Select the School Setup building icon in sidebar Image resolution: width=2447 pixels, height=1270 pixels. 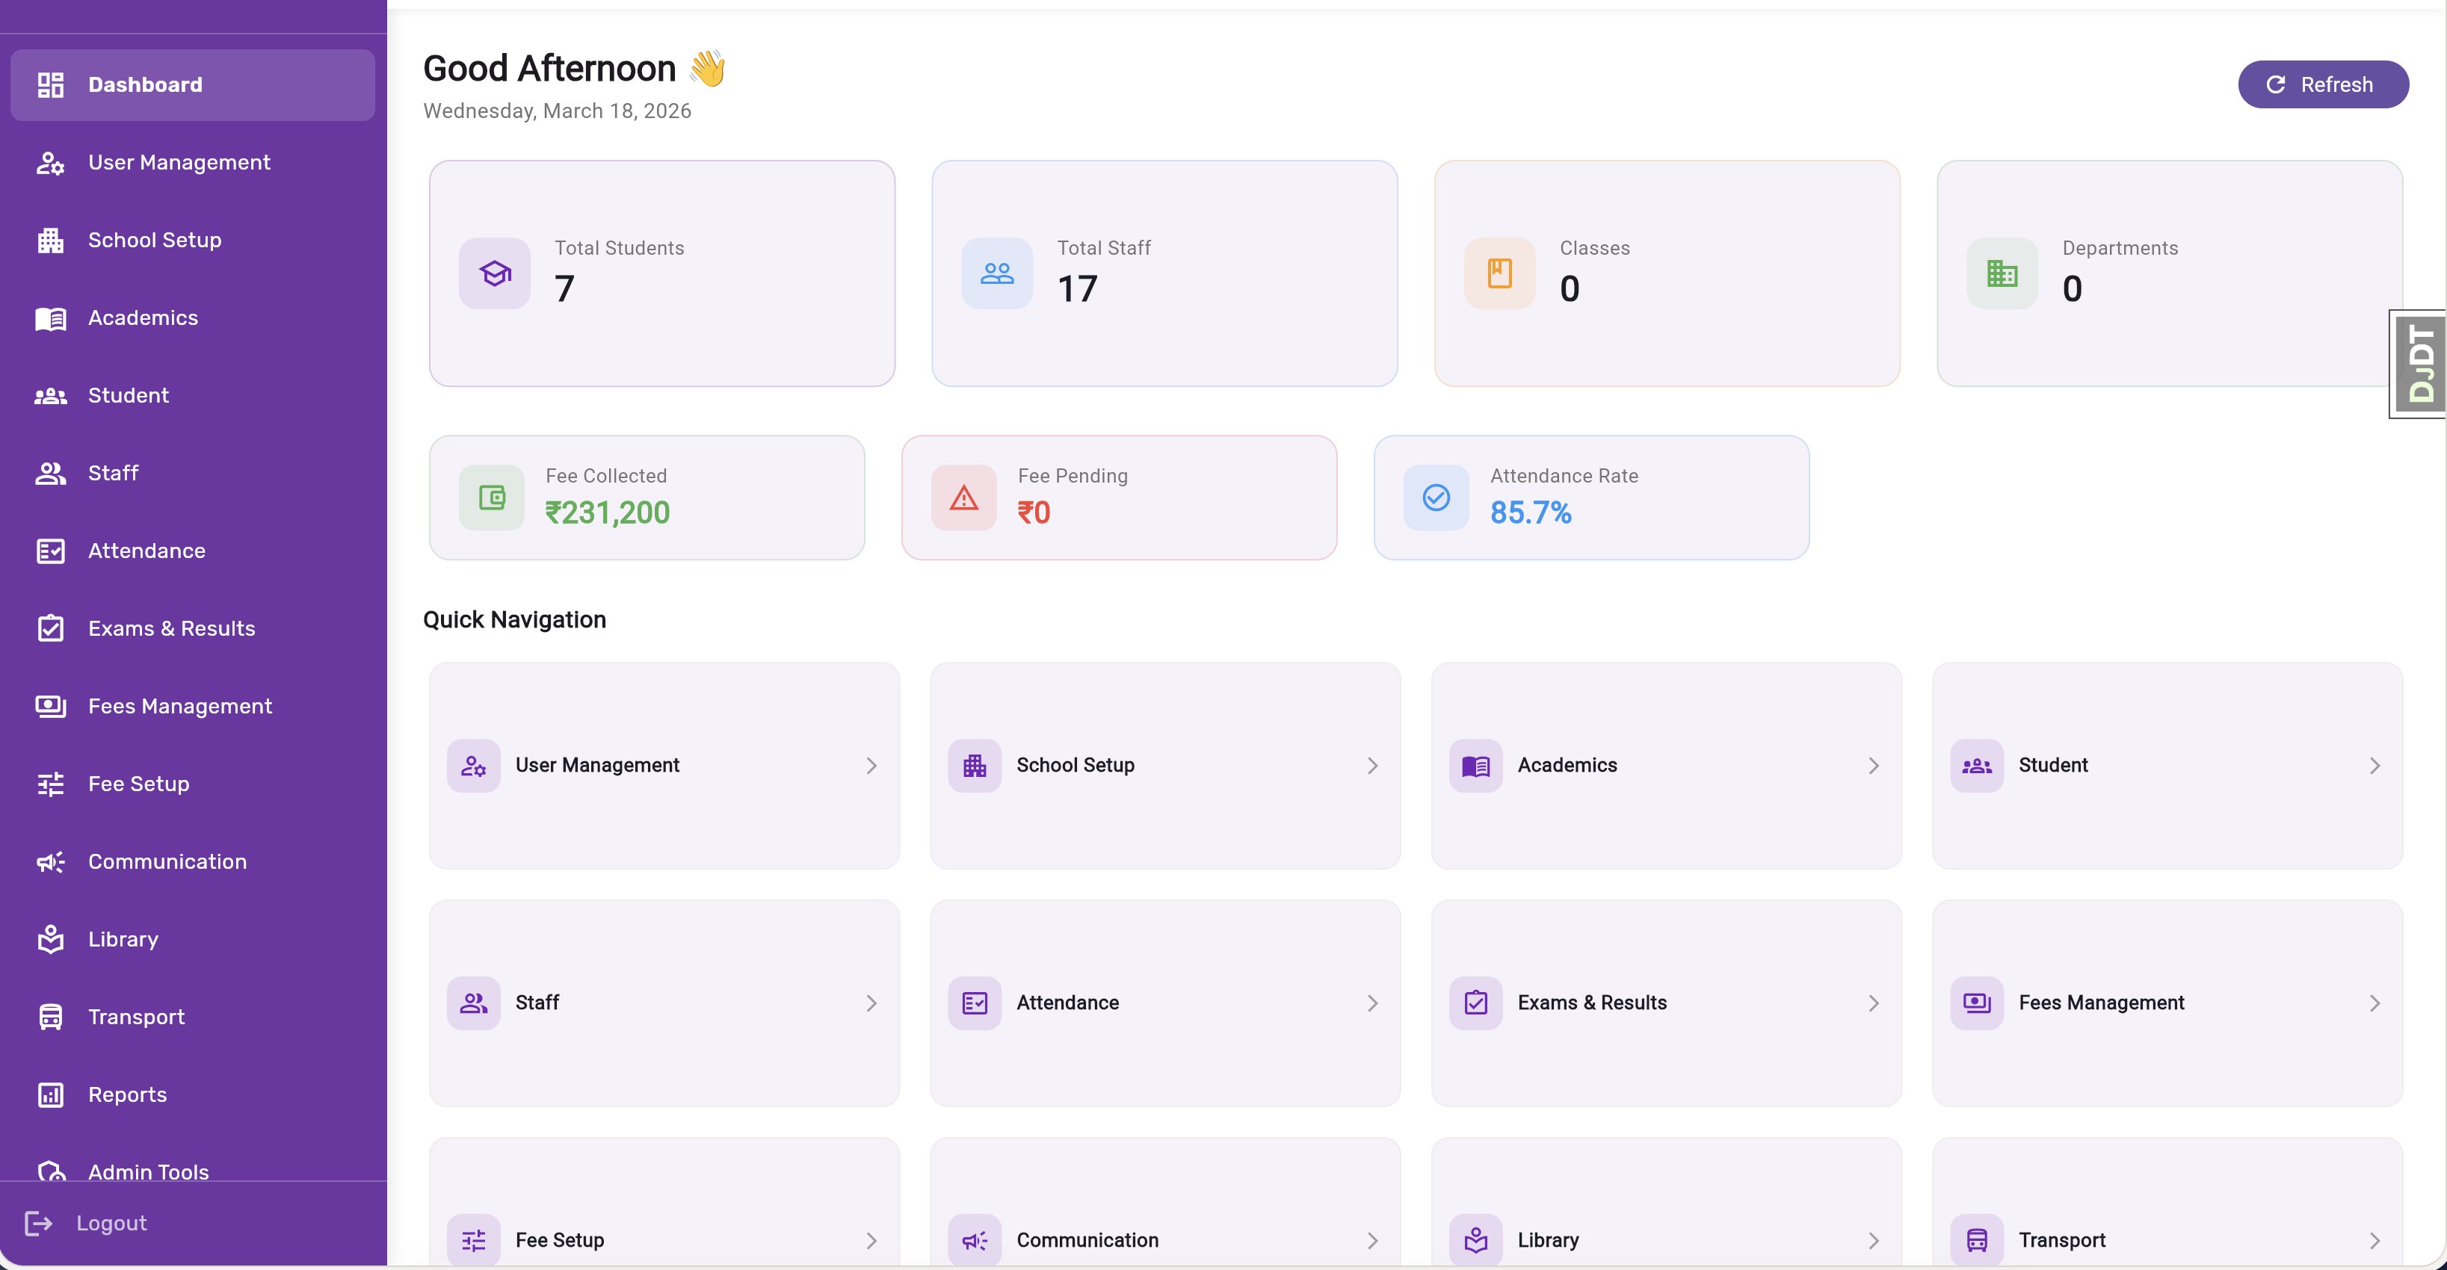50,240
